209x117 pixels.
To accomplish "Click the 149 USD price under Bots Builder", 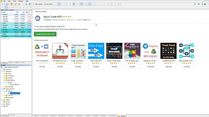I will tap(186, 67).
